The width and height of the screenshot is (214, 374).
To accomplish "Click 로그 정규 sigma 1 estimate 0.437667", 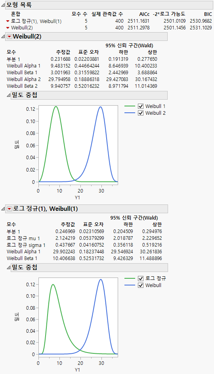I will click(65, 245).
